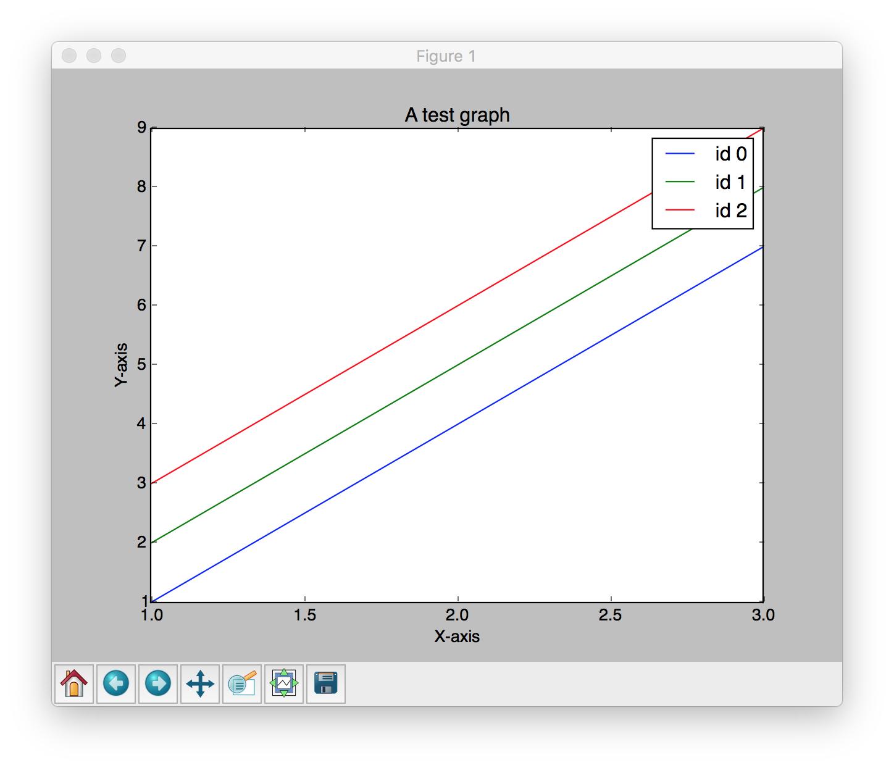This screenshot has height=768, width=894.
Task: Click the Y-axis label
Action: [121, 363]
